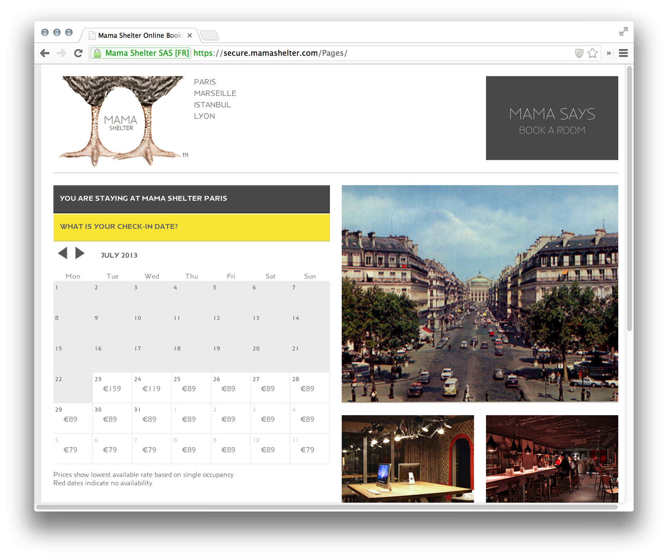Click the Mama Shelter logo

point(122,121)
